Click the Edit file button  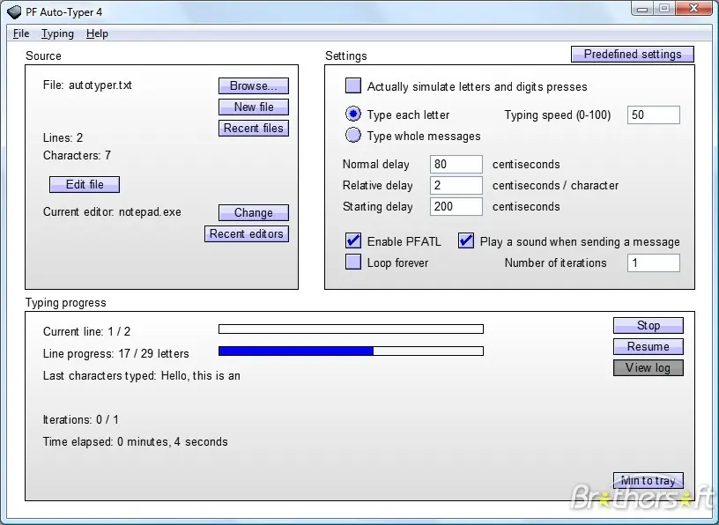[85, 184]
